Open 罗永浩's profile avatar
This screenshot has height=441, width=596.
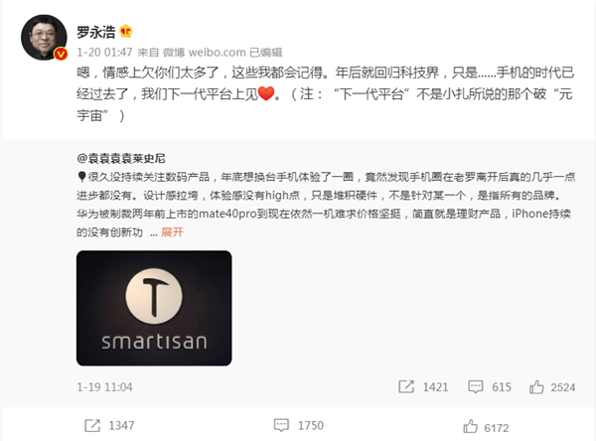pos(44,38)
